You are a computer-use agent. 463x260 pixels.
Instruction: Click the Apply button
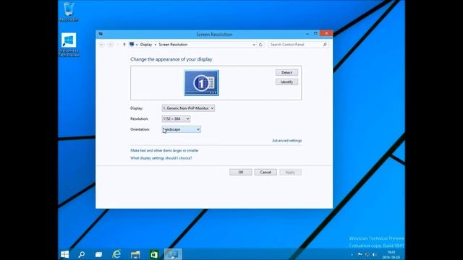click(x=290, y=172)
